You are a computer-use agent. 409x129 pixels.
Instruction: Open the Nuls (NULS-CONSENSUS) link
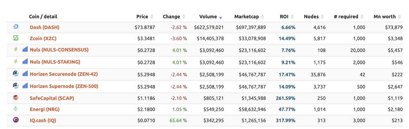click(59, 50)
